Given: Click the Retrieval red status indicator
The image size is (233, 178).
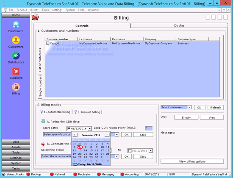Looking at the screenshot, I should point(52,174).
